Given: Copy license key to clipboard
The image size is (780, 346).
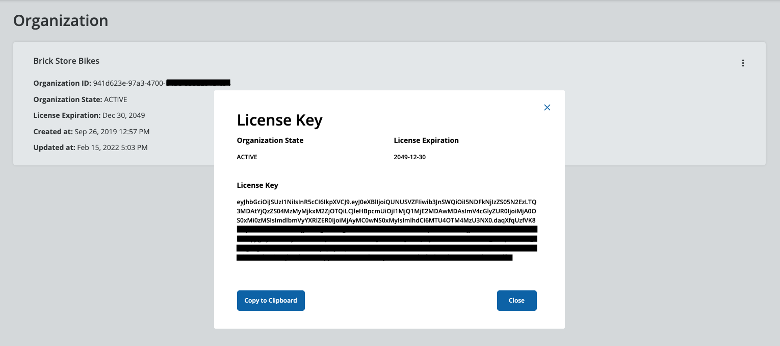Looking at the screenshot, I should click(x=271, y=301).
